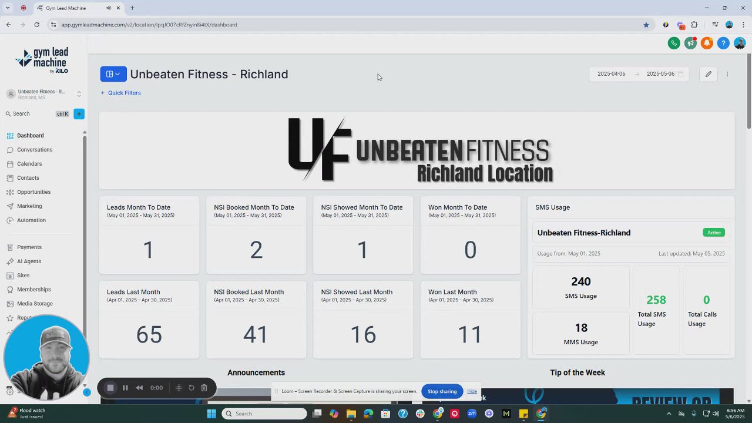
Task: Open the Windows Start menu
Action: click(211, 414)
